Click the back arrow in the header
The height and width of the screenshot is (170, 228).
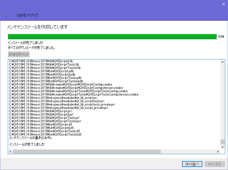click(x=4, y=15)
